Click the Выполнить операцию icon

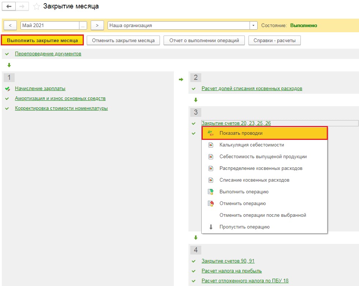[210, 192]
